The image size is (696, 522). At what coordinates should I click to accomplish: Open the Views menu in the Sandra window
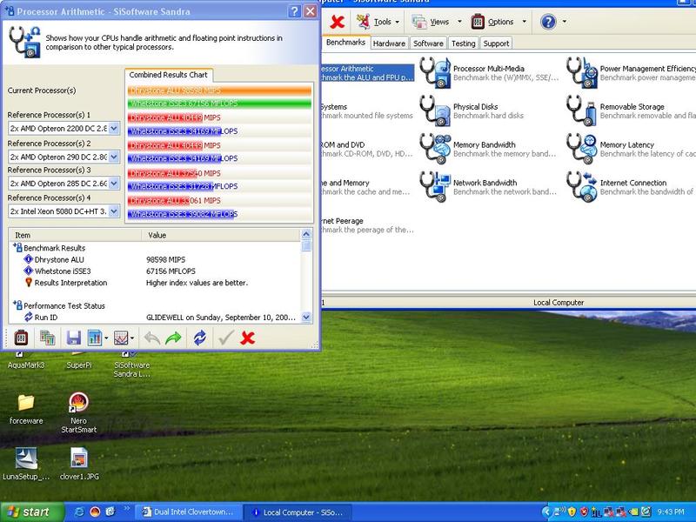pos(437,22)
